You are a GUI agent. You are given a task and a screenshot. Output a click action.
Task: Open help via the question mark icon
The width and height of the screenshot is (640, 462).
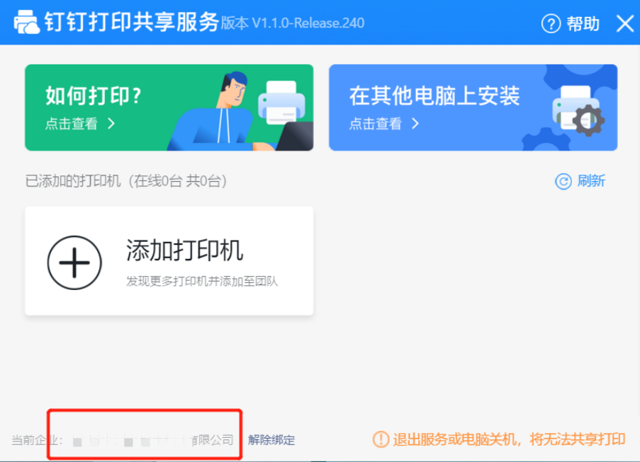(x=551, y=23)
